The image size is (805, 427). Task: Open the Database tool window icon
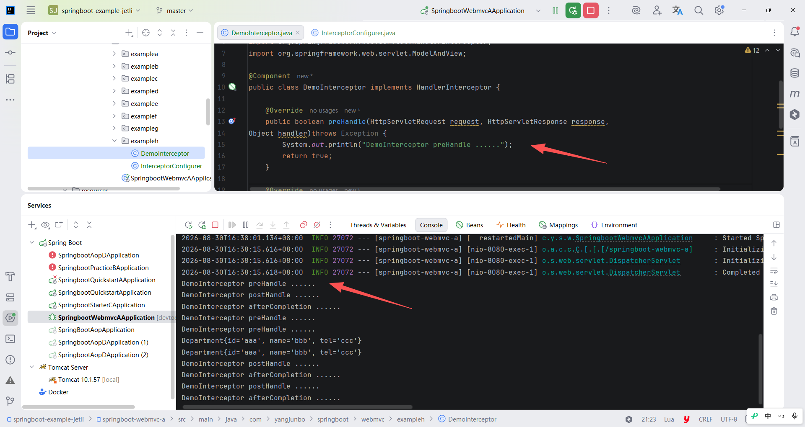[x=795, y=73]
